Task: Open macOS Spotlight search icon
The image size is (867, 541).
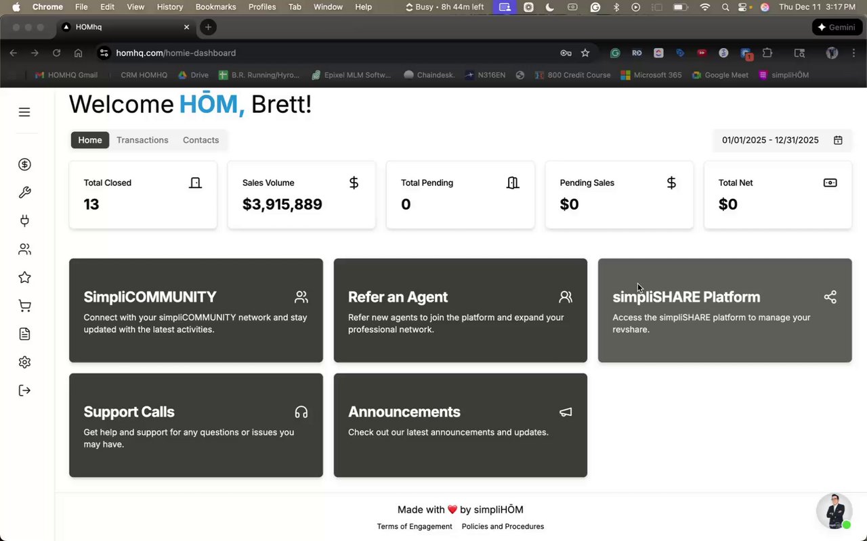Action: (725, 7)
